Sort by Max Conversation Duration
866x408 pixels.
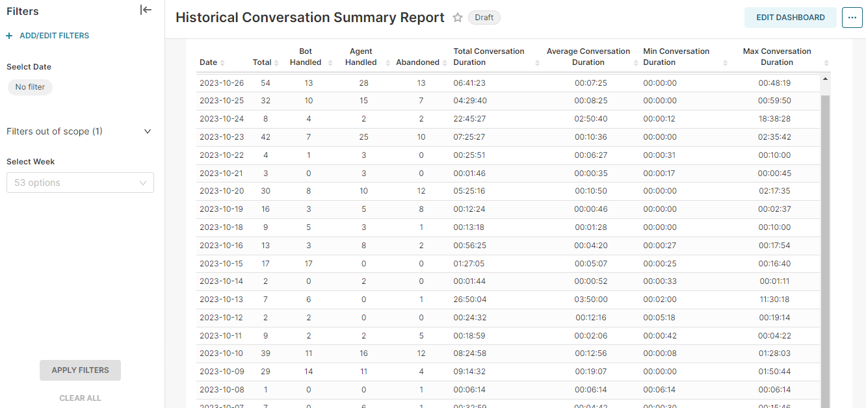[x=826, y=63]
